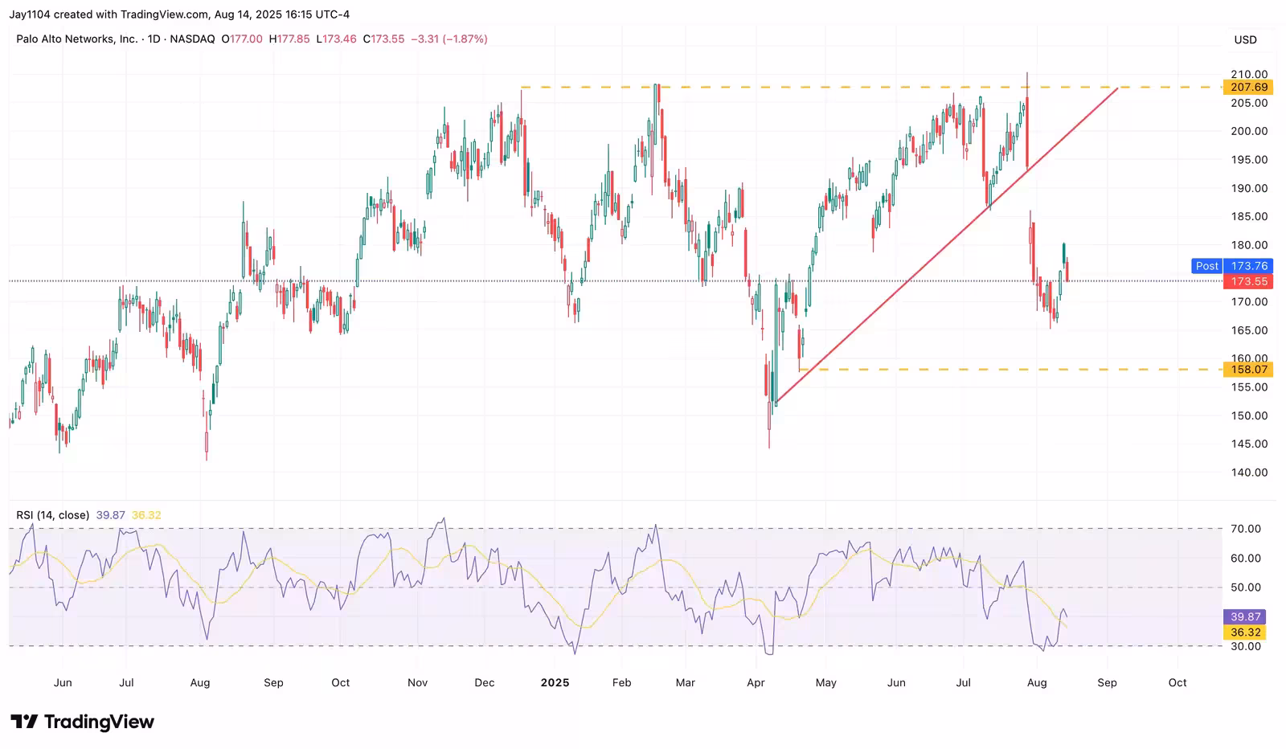Click the 210.00 price axis label
Viewport: 1286px width, 749px height.
[x=1249, y=74]
